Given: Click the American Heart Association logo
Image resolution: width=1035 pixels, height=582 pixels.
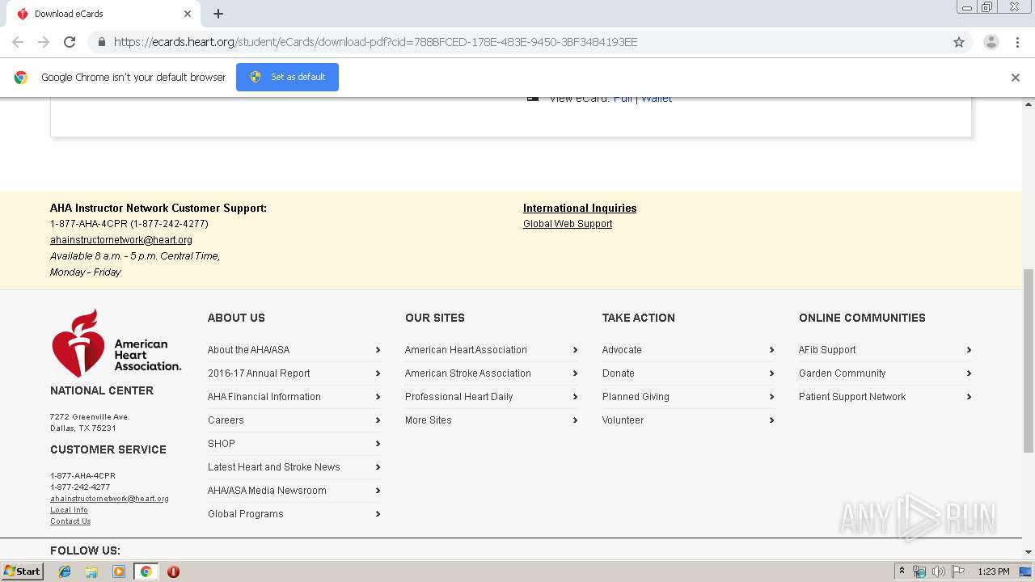Looking at the screenshot, I should [116, 344].
